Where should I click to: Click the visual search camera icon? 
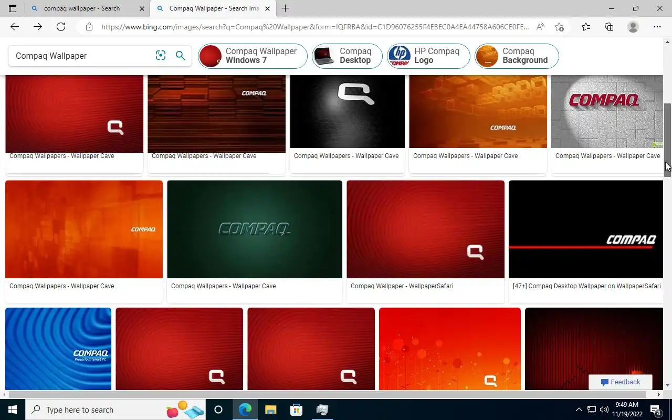(x=161, y=56)
